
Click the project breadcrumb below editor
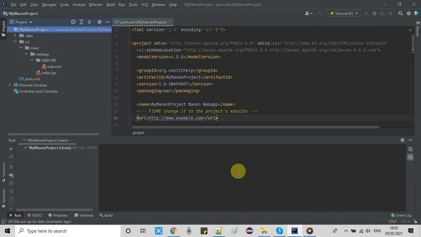(139, 133)
